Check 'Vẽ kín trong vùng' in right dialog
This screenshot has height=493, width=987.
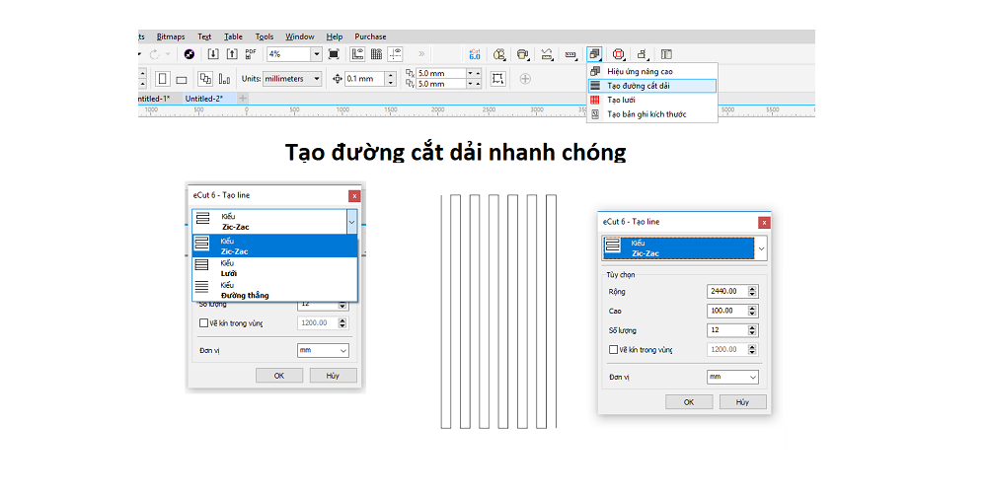613,350
